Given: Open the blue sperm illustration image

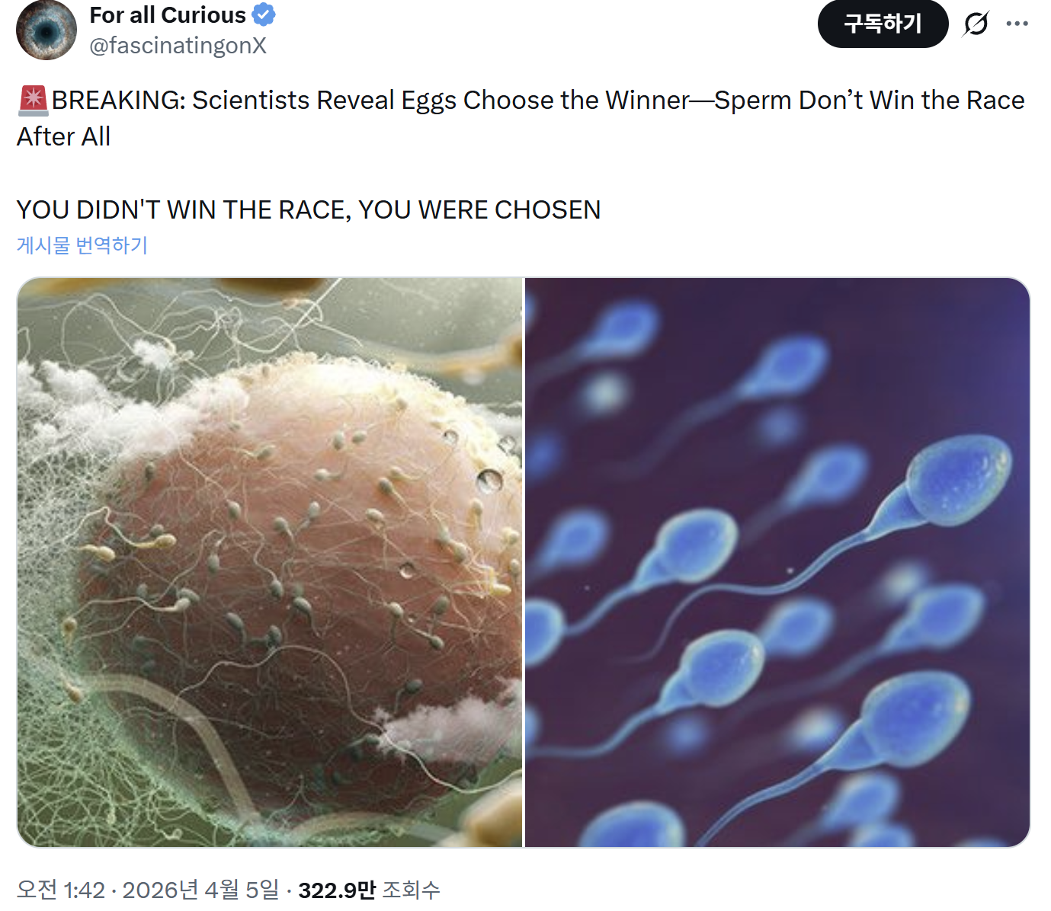Looking at the screenshot, I should tap(777, 562).
